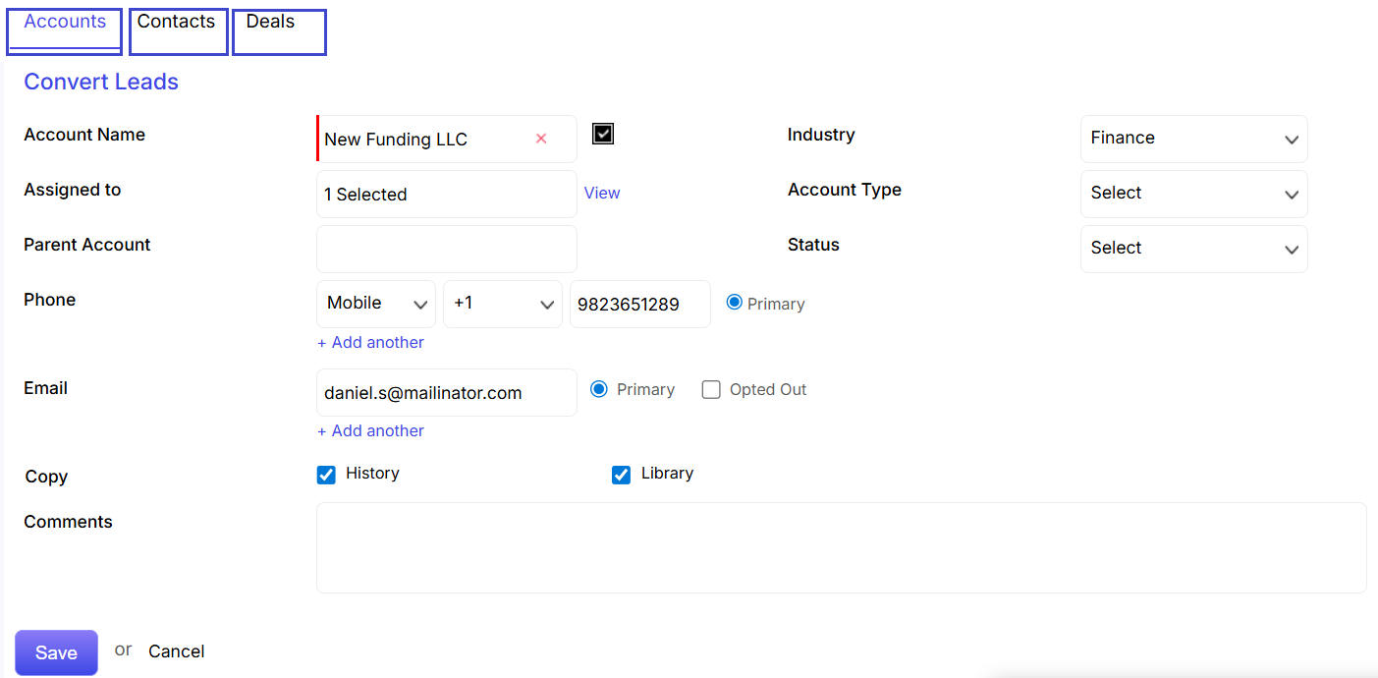Open the +1 country code dropdown

(x=503, y=304)
